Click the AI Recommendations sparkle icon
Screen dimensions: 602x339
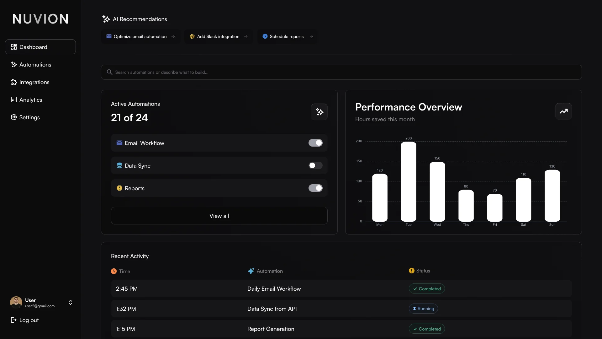click(x=106, y=19)
